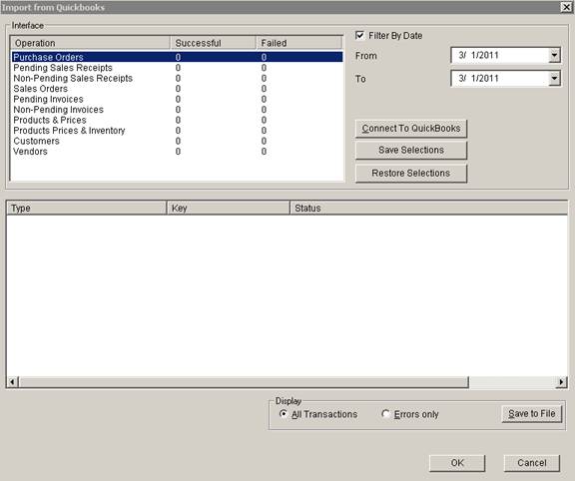575x481 pixels.
Task: Click the Restore Selections button
Action: click(x=411, y=173)
